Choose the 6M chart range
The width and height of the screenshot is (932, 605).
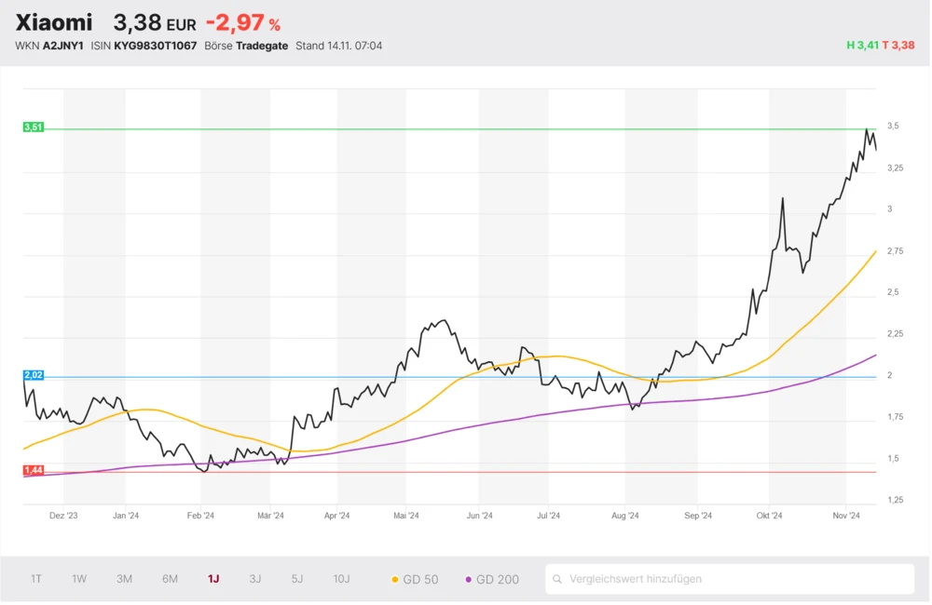coord(170,579)
